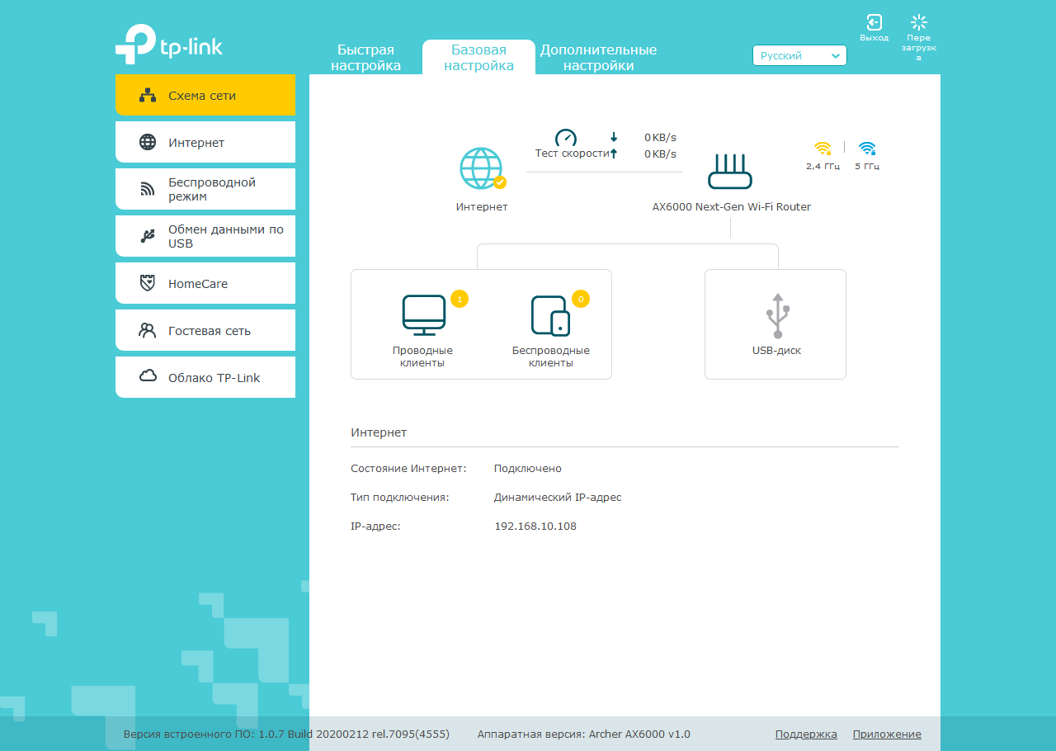Click the wired clients count badge
The image size is (1056, 751).
(x=460, y=299)
